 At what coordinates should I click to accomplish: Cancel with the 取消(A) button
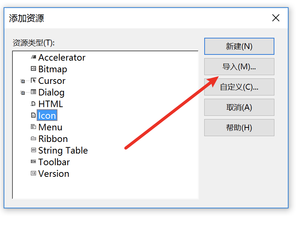tap(239, 107)
